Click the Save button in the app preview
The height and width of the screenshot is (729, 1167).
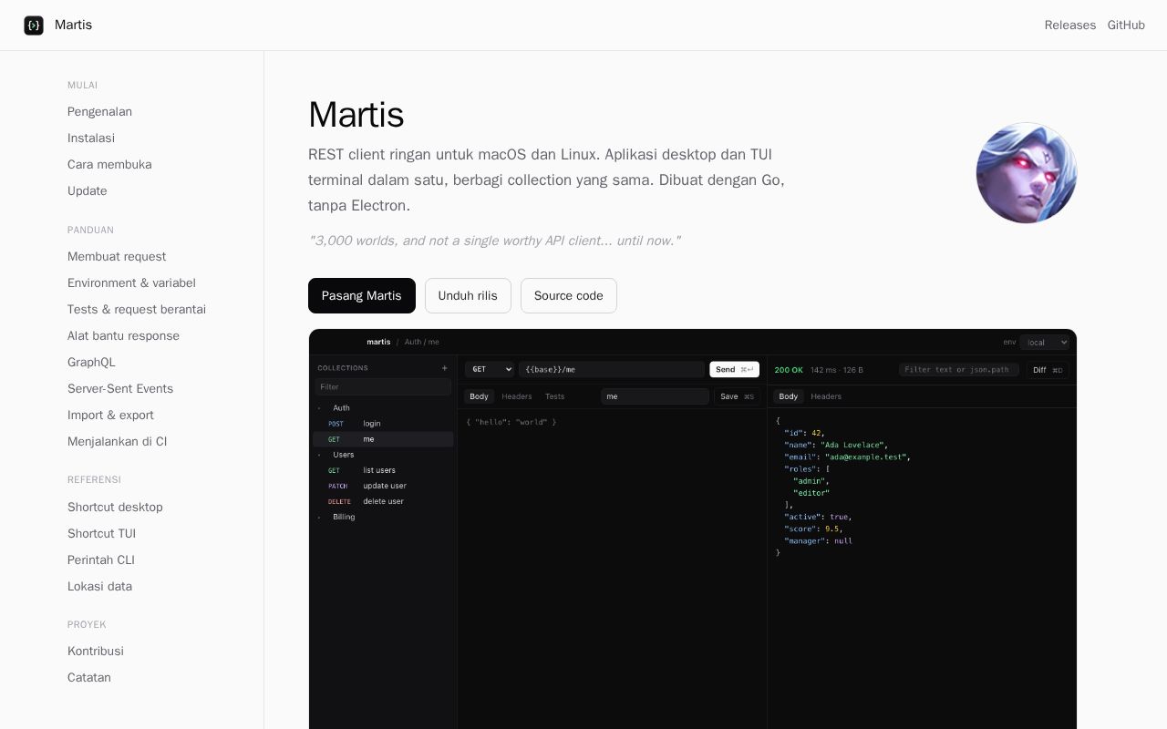point(737,396)
